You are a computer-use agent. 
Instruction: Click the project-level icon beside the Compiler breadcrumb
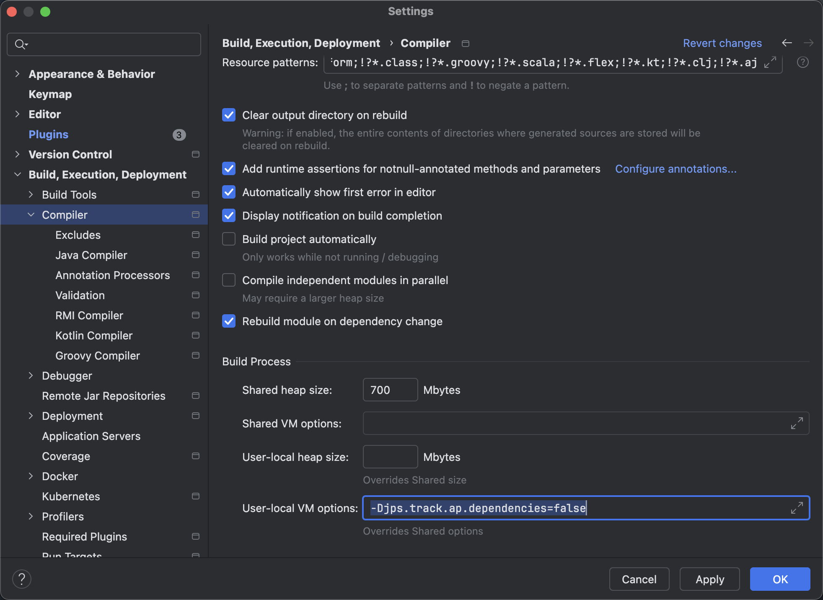click(465, 44)
